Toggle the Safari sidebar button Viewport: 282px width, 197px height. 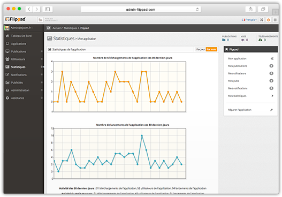[48, 9]
